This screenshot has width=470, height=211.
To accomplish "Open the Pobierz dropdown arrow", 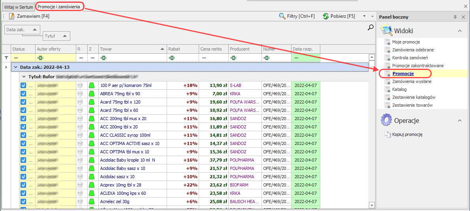I will point(364,16).
